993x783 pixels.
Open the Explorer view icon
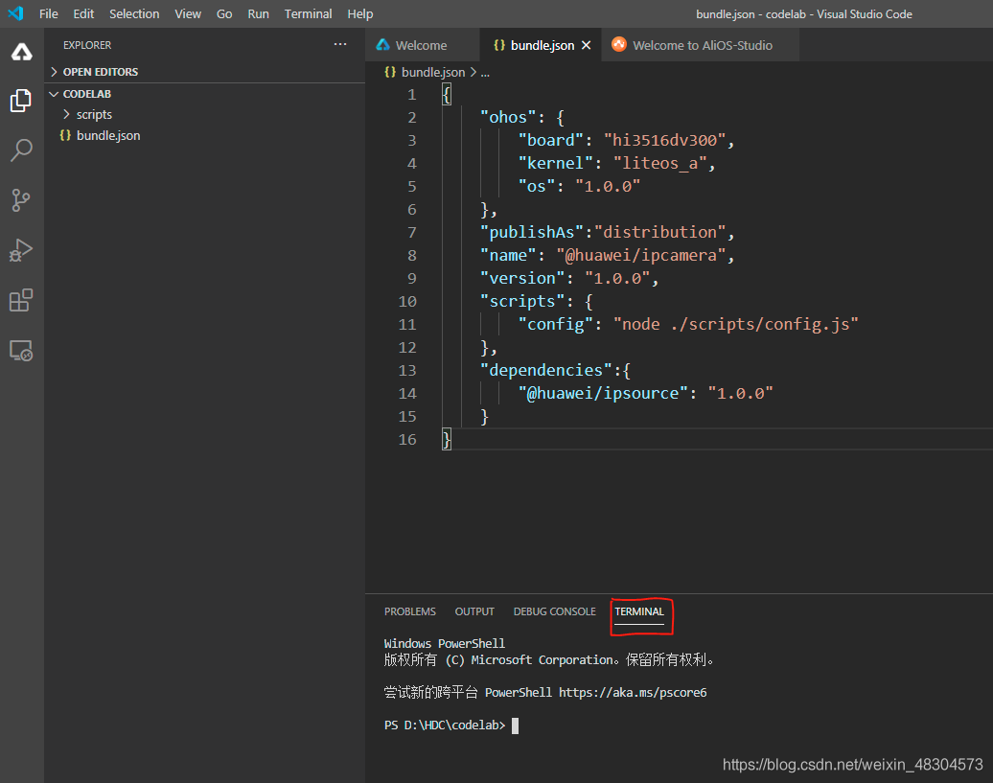(21, 101)
